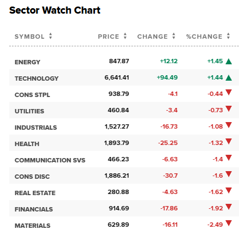Screen dimensions: 239x236
Task: Sort table by %CHANGE column arrows
Action: pyautogui.click(x=229, y=36)
